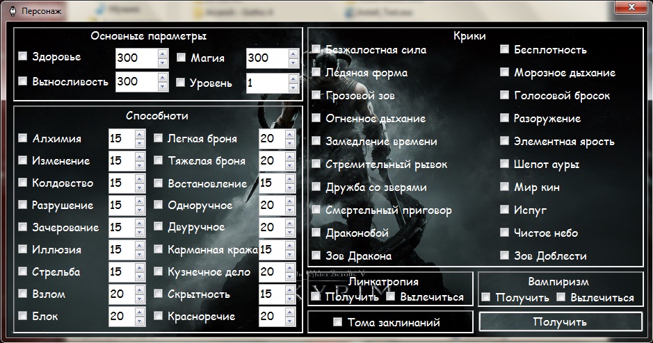The height and width of the screenshot is (343, 653).
Task: Check the Драконобой shout
Action: point(316,232)
